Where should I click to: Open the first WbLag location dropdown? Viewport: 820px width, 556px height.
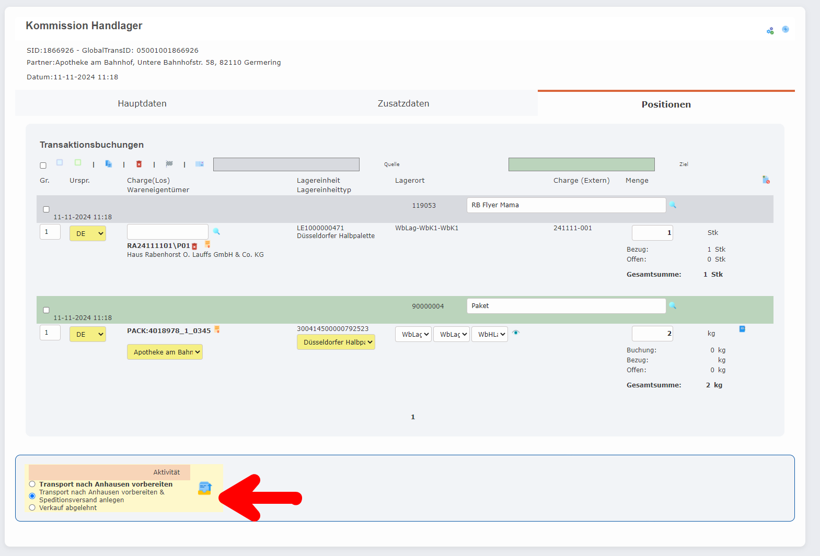[413, 334]
